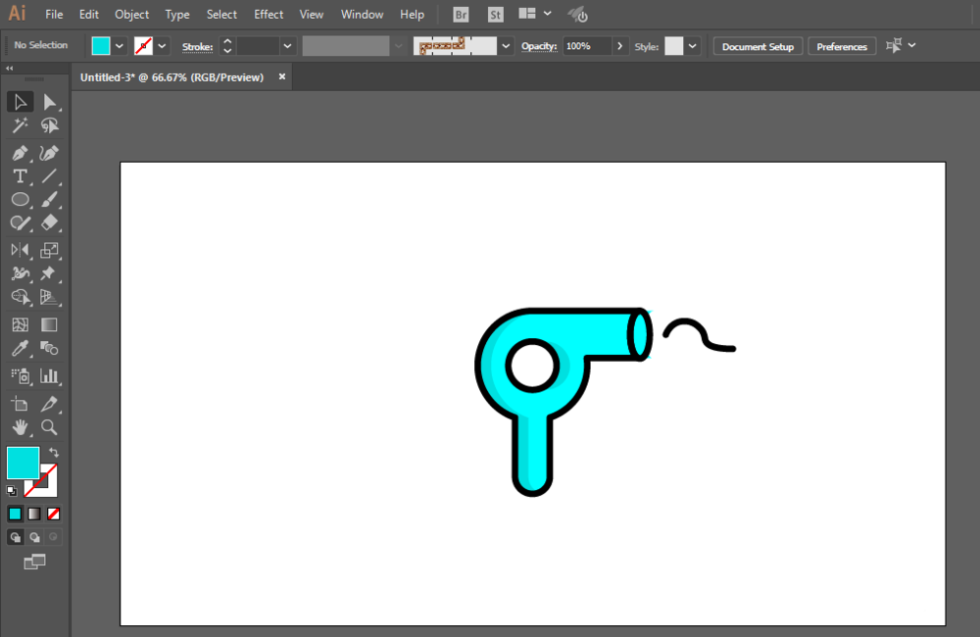Expand the stroke weight dropdown

click(x=287, y=46)
